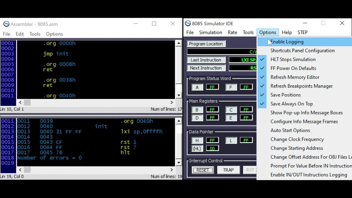The width and height of the screenshot is (352, 198).
Task: Click source editor scroll left arrow
Action: tap(20, 102)
